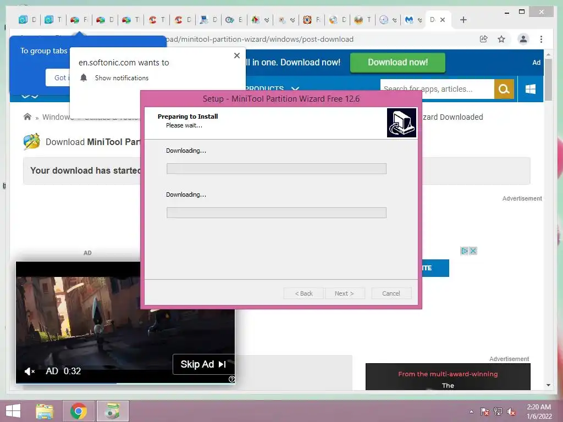Screen dimensions: 563x422
Task: Click the MiniTool Partition Wizard app icon
Action: coord(31,141)
